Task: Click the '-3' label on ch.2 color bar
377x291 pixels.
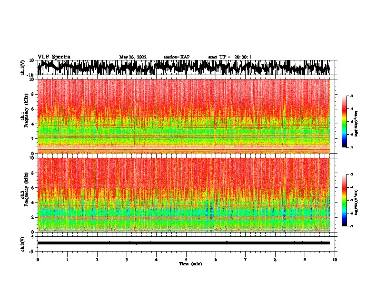Action: [351, 175]
